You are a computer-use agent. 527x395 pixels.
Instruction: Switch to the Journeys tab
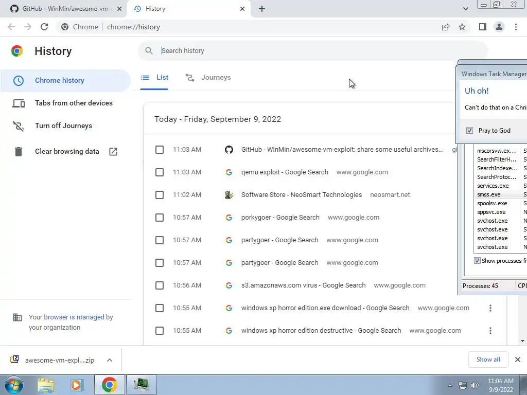tap(208, 78)
